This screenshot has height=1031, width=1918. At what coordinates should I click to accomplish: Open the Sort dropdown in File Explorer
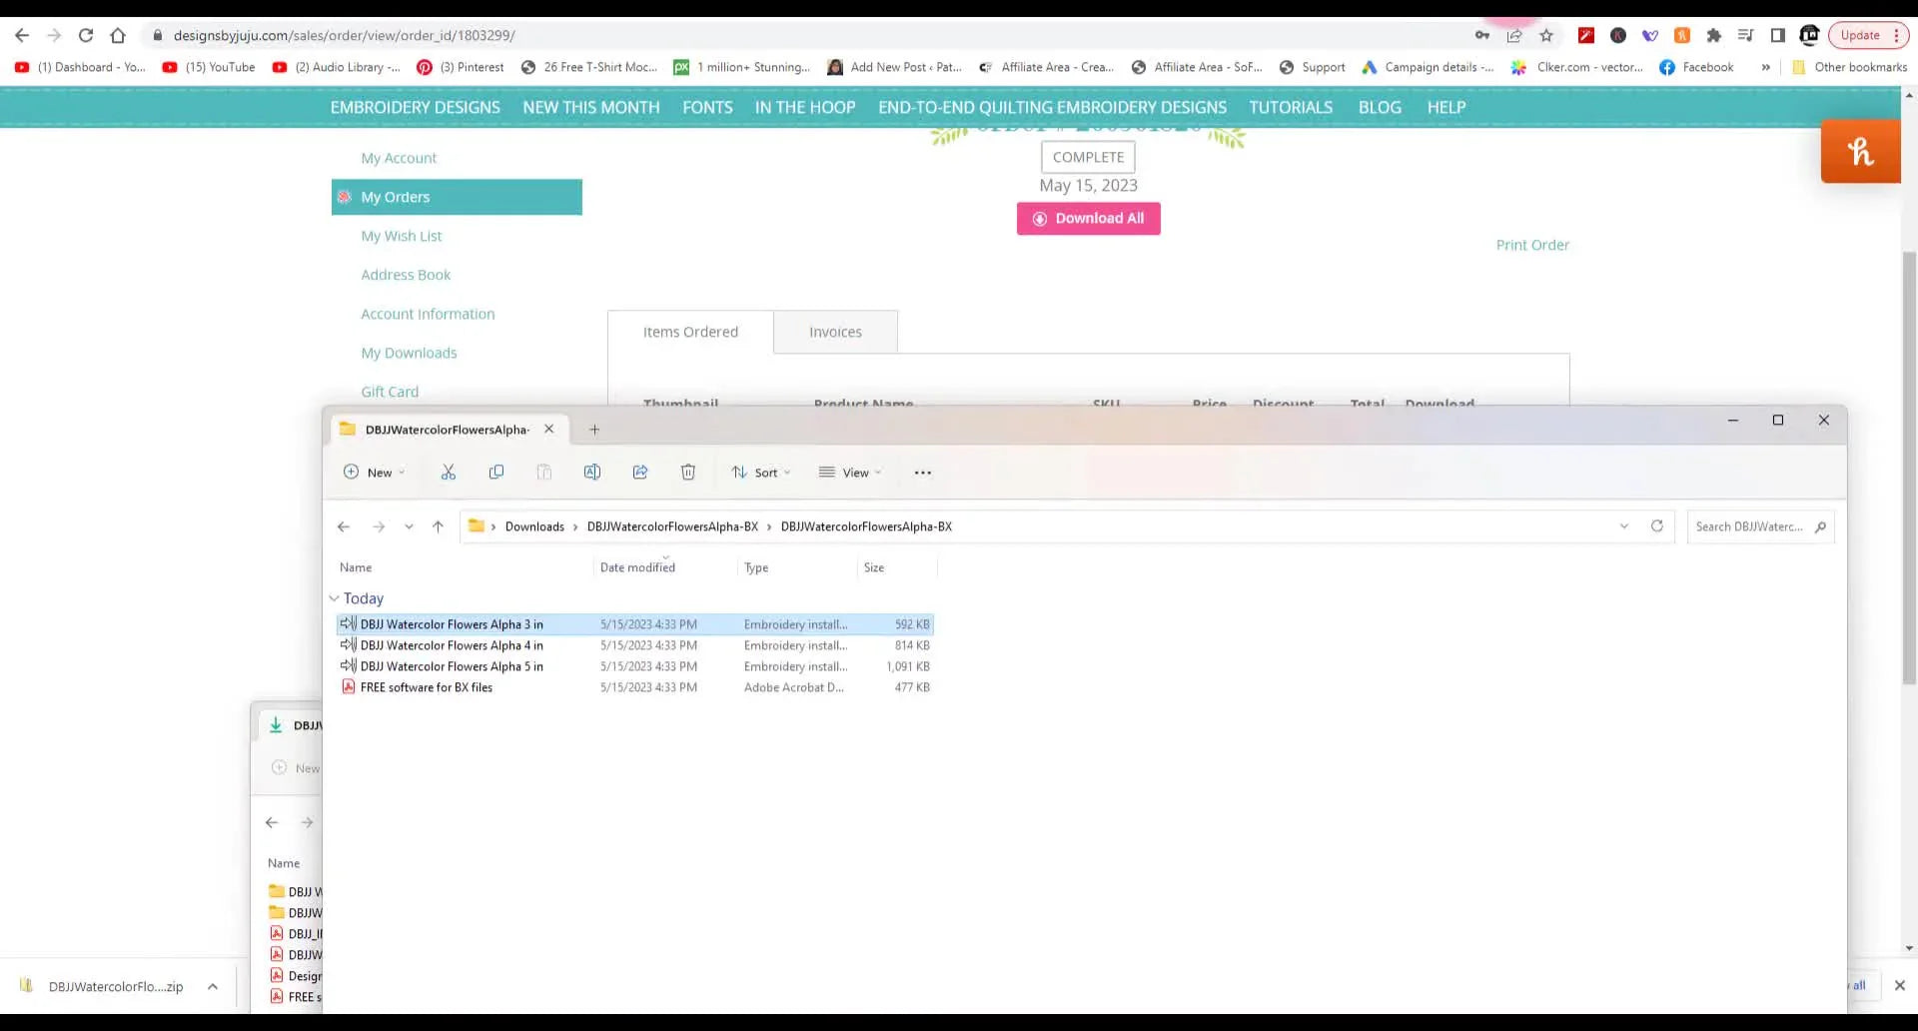pos(761,473)
